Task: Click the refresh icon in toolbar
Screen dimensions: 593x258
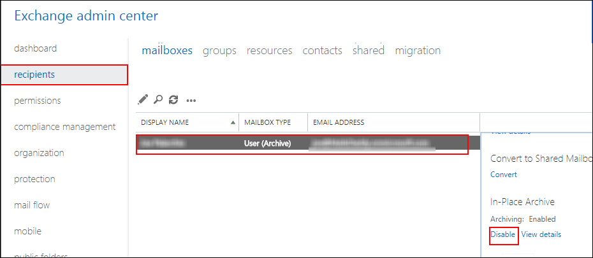Action: coord(173,100)
